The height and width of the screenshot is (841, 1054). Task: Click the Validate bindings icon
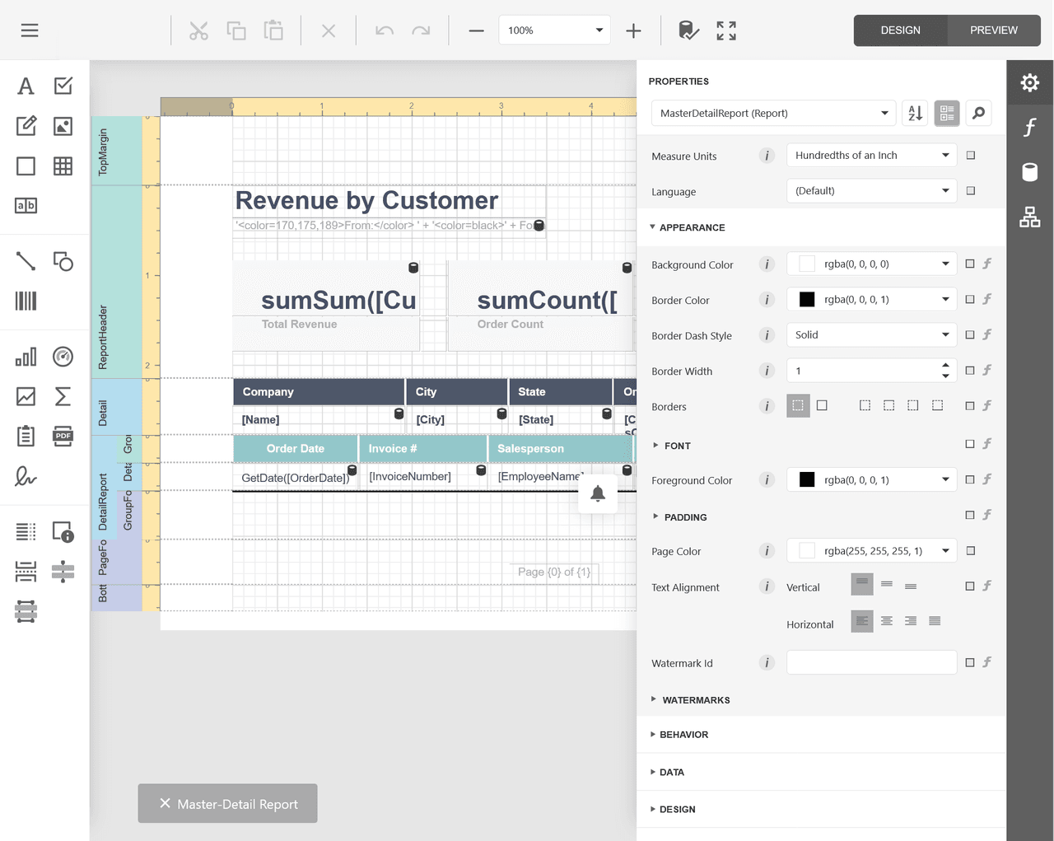click(x=688, y=30)
